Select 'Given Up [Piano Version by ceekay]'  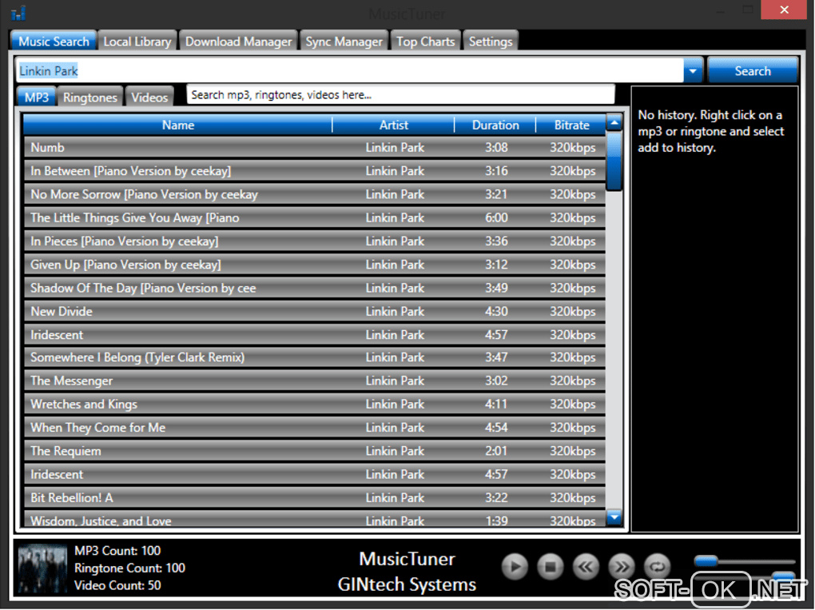pos(315,265)
